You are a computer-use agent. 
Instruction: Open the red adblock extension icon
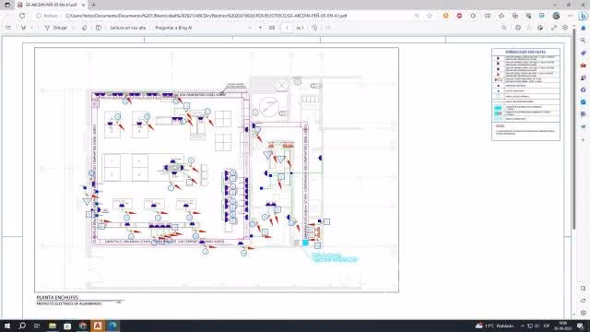click(x=459, y=16)
